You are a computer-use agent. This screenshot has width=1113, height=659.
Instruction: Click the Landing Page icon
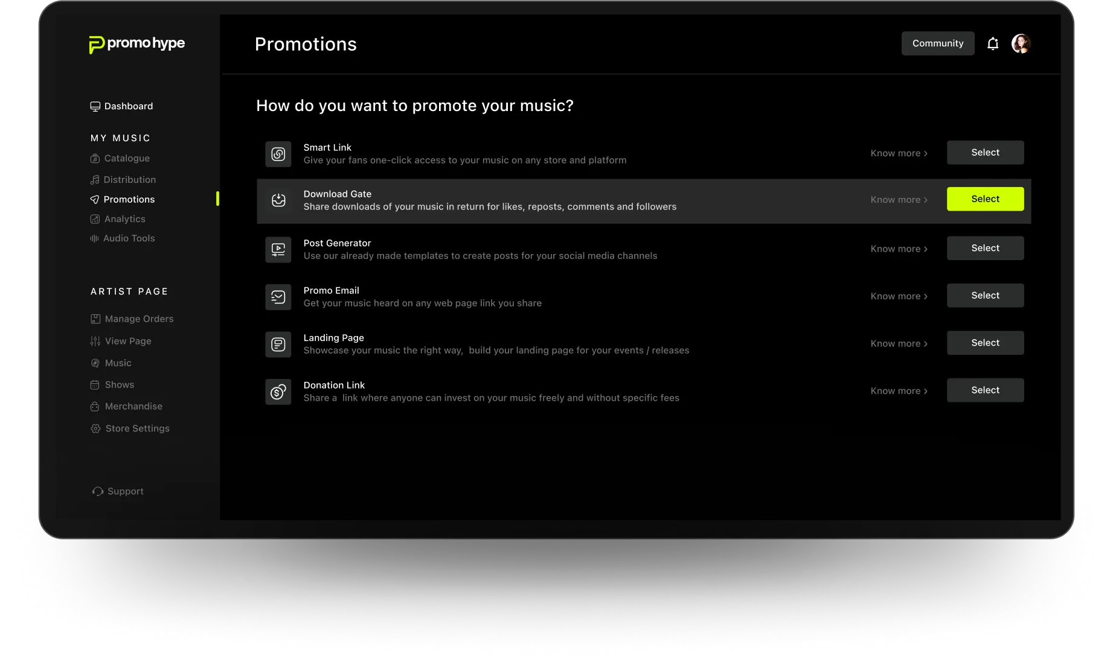click(278, 344)
